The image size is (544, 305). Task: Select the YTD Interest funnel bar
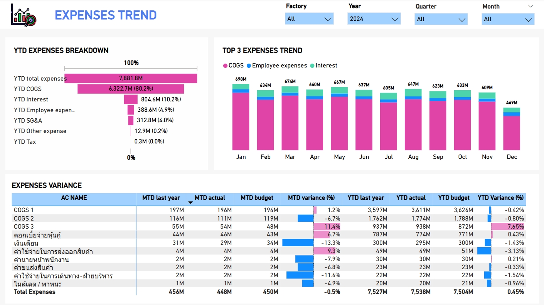131,99
